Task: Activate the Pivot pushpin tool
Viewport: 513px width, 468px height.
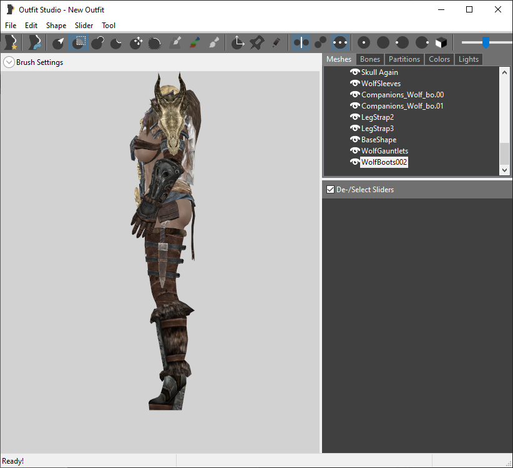Action: [257, 42]
